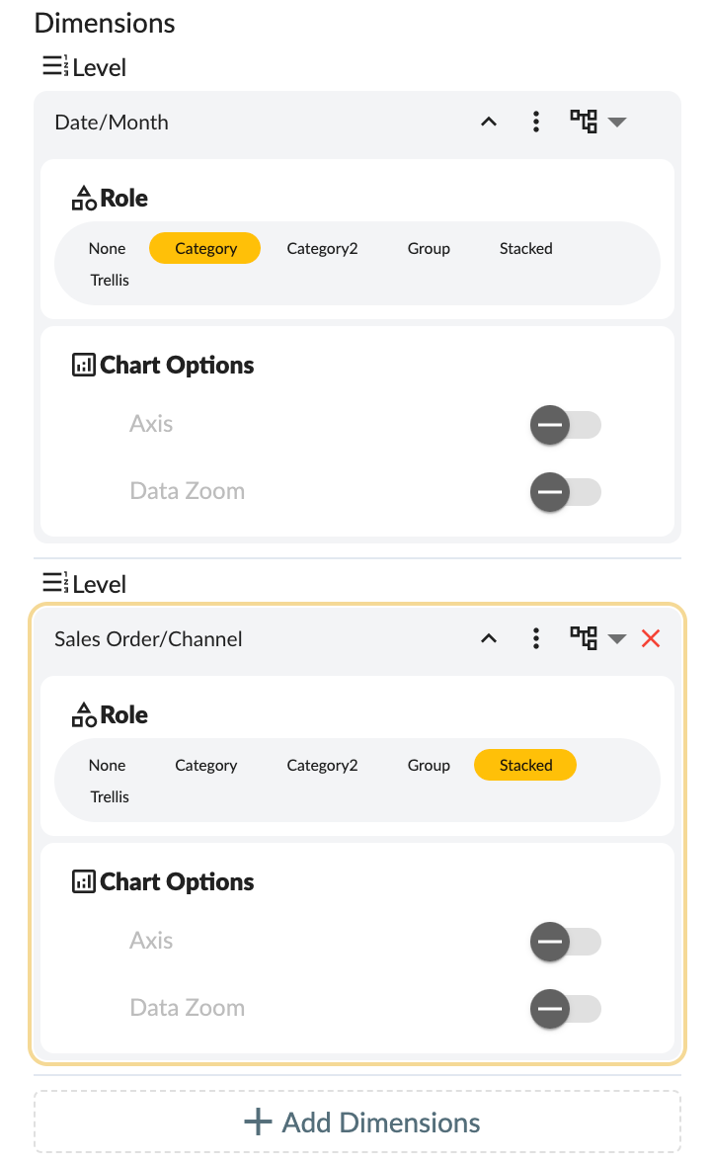Switch Sales Order/Channel role to Group
This screenshot has height=1164, width=711.
click(x=428, y=765)
